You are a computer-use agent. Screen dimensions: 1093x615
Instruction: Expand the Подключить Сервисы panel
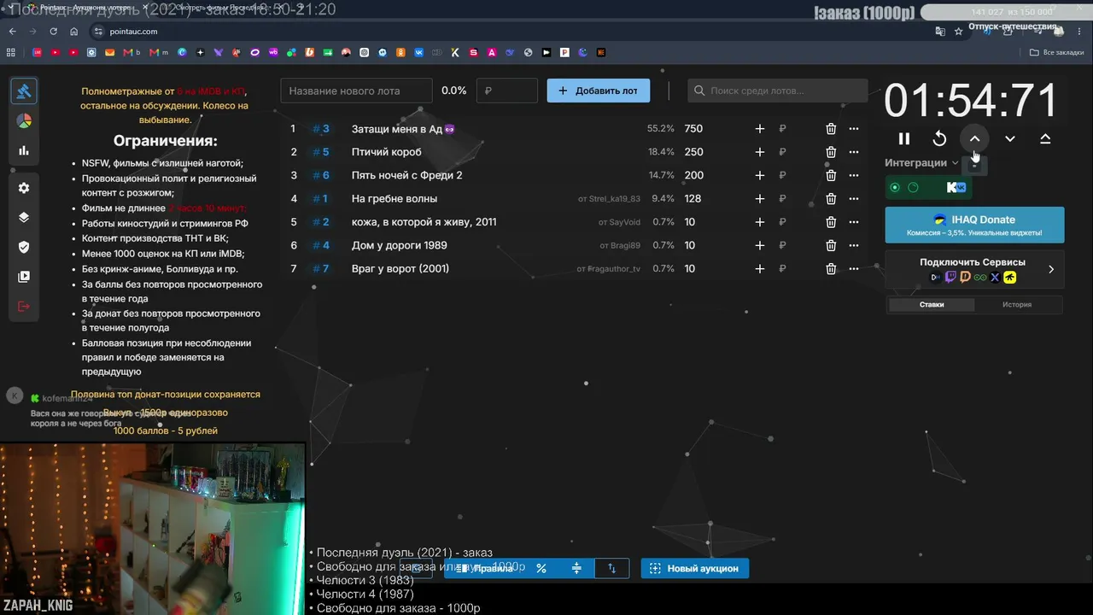point(974,269)
